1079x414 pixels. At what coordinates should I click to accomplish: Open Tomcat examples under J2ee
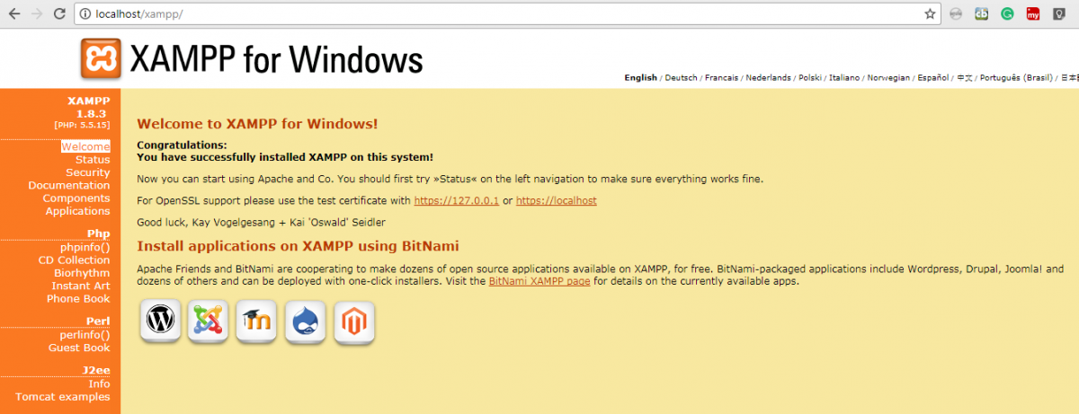[x=63, y=397]
